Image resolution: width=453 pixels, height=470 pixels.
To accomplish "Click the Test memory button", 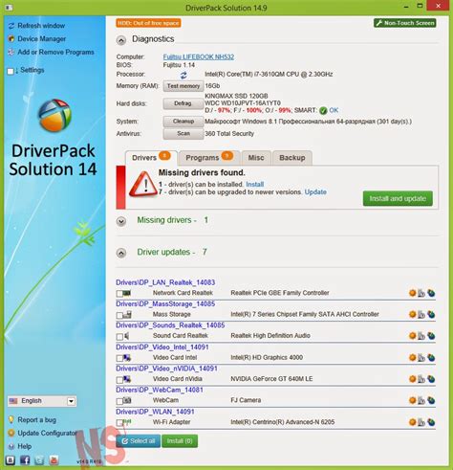I will tap(183, 86).
